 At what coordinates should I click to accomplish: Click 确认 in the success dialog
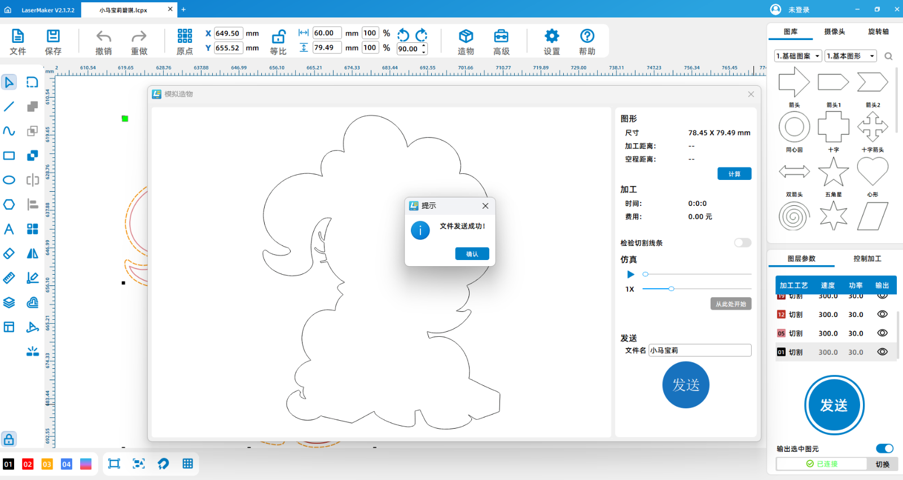point(472,254)
